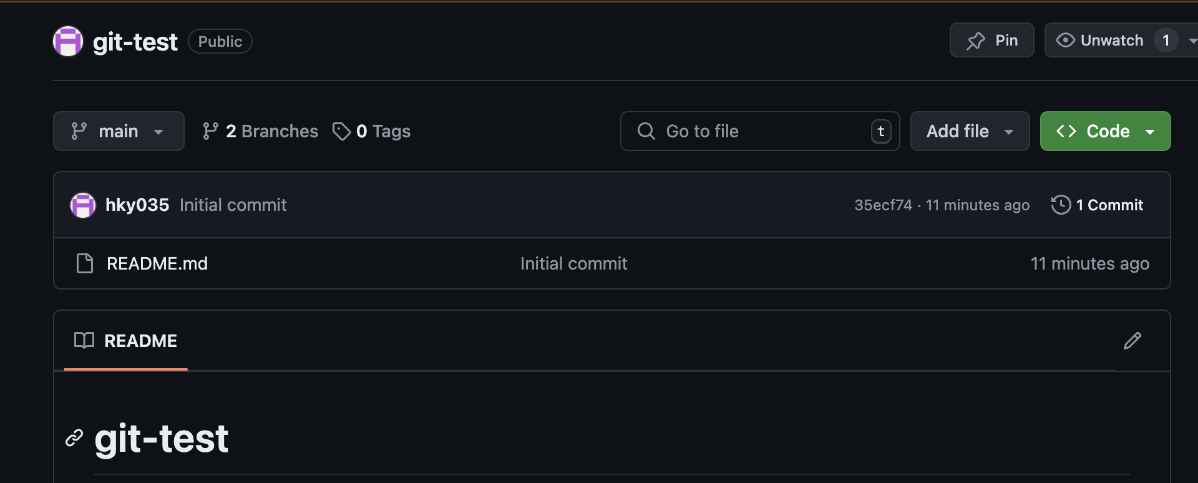Click the hky035 avatar in commit row
Screen dimensions: 1198x483
[83, 205]
